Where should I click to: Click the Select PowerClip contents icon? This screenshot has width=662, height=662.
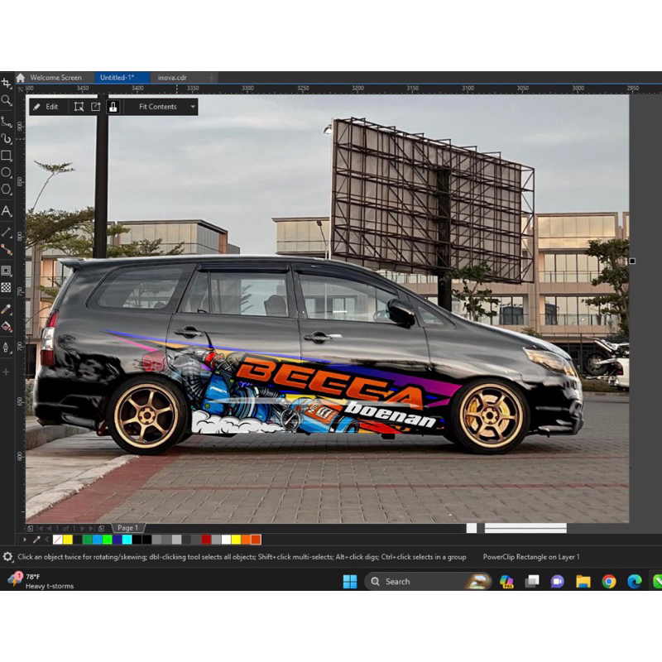coord(79,107)
